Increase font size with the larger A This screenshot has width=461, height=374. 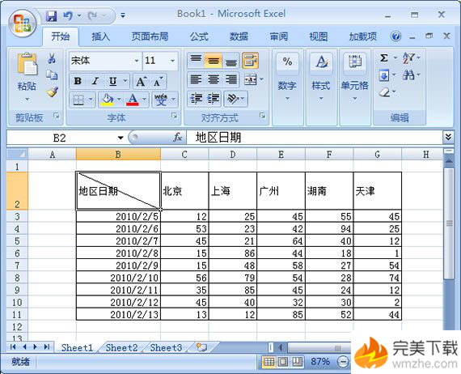click(141, 82)
